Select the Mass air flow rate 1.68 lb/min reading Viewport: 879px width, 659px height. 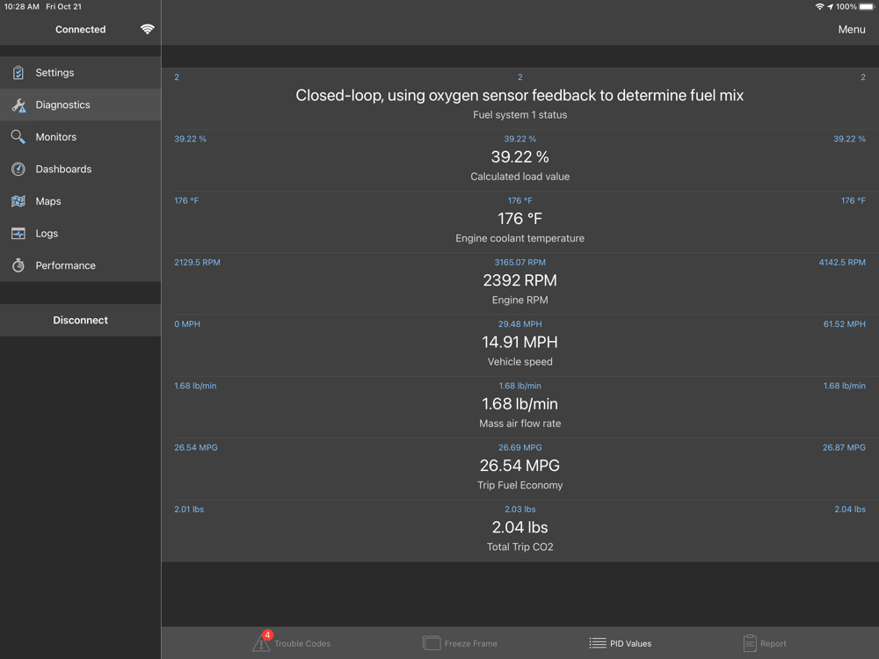(520, 403)
